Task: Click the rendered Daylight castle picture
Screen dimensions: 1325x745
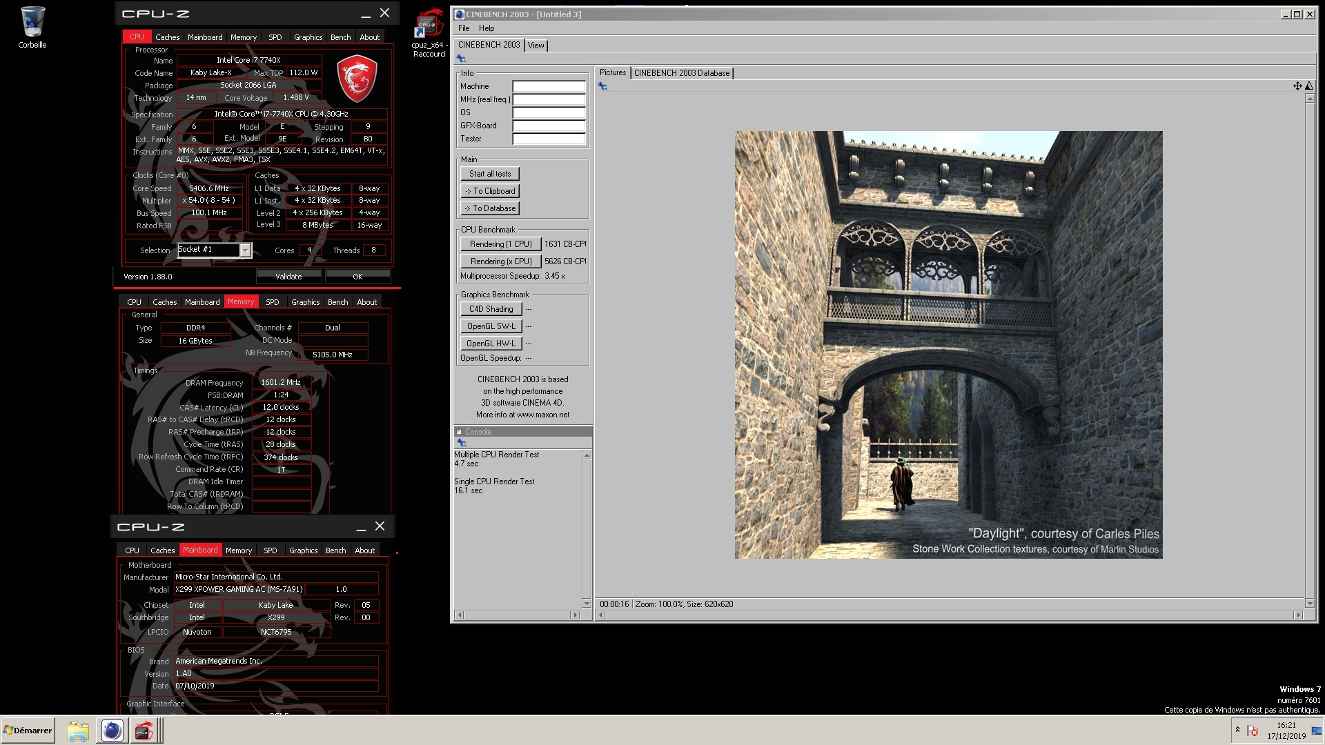Action: coord(948,344)
